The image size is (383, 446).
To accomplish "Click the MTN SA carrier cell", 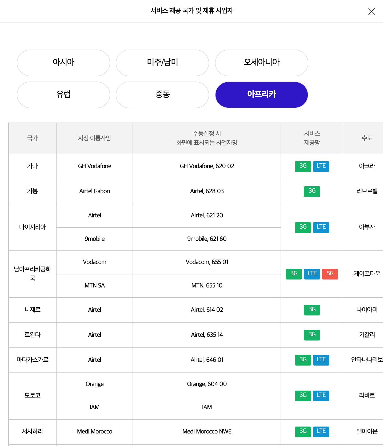I will 95,286.
